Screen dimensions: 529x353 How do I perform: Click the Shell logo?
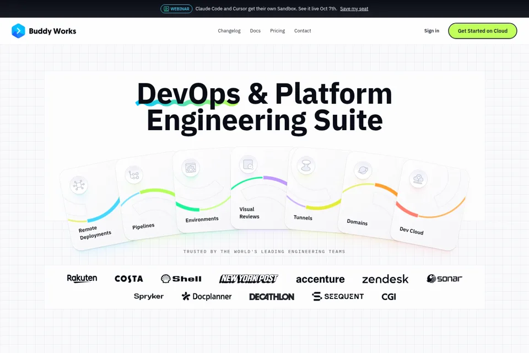coord(181,279)
